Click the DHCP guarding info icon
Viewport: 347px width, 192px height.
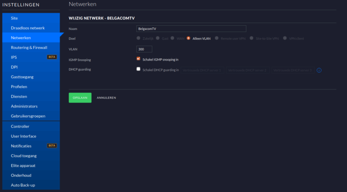point(319,70)
